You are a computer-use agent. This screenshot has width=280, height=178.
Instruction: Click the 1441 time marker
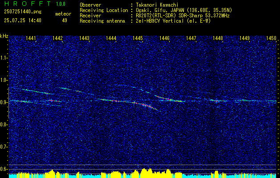coord(31,38)
